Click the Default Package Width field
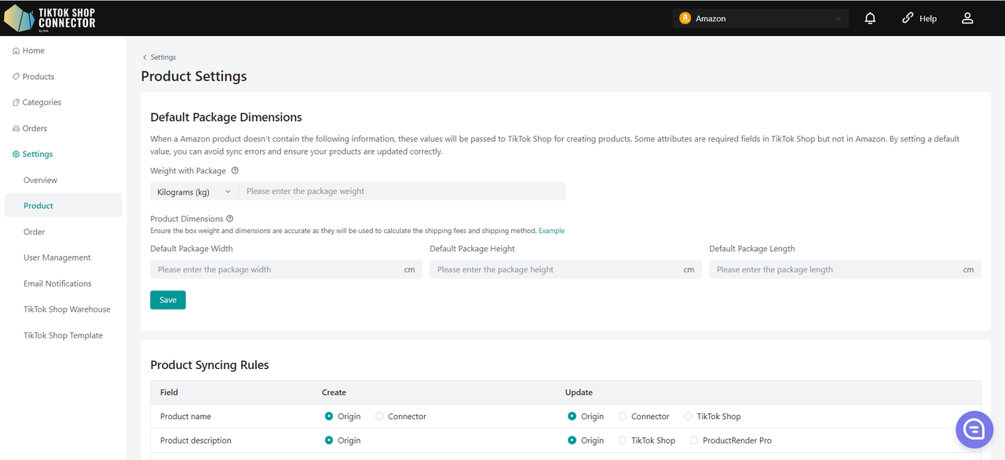Screen dimensions: 1005x460 (x=287, y=269)
